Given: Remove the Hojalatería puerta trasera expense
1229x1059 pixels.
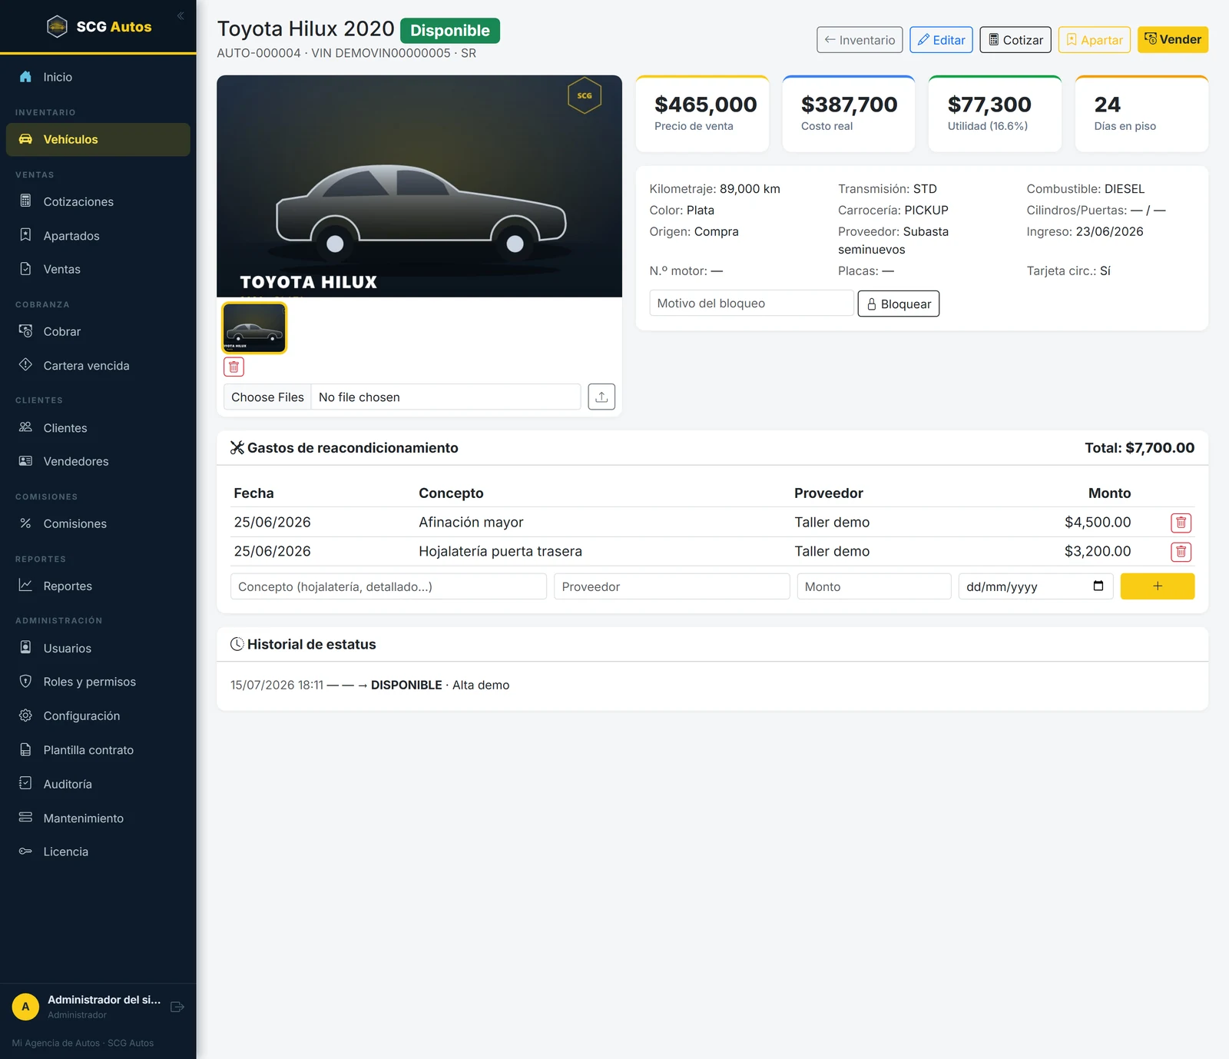Looking at the screenshot, I should click(1181, 552).
